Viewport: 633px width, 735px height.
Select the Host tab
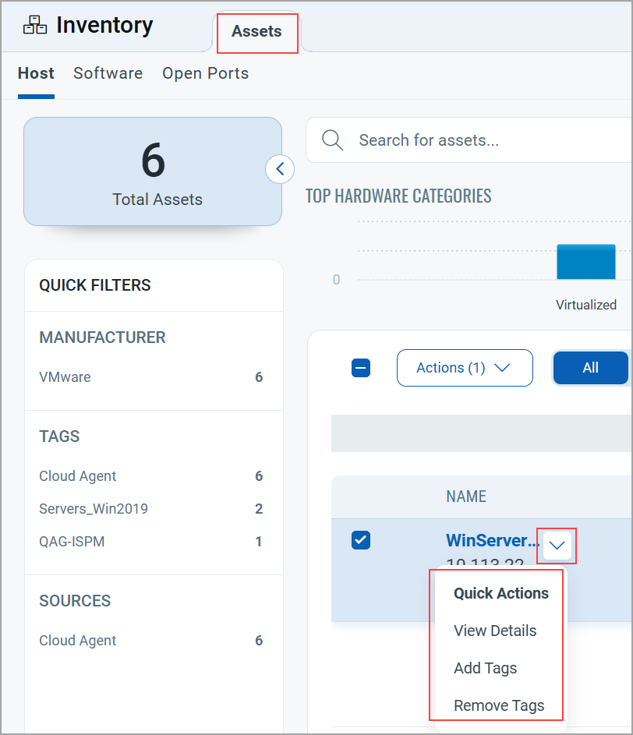coord(36,73)
